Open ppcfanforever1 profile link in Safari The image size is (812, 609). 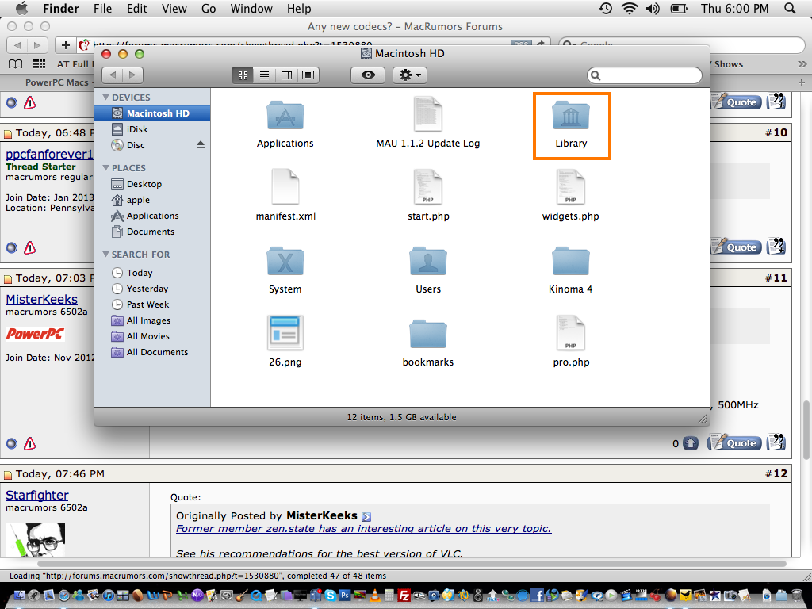[x=50, y=155]
